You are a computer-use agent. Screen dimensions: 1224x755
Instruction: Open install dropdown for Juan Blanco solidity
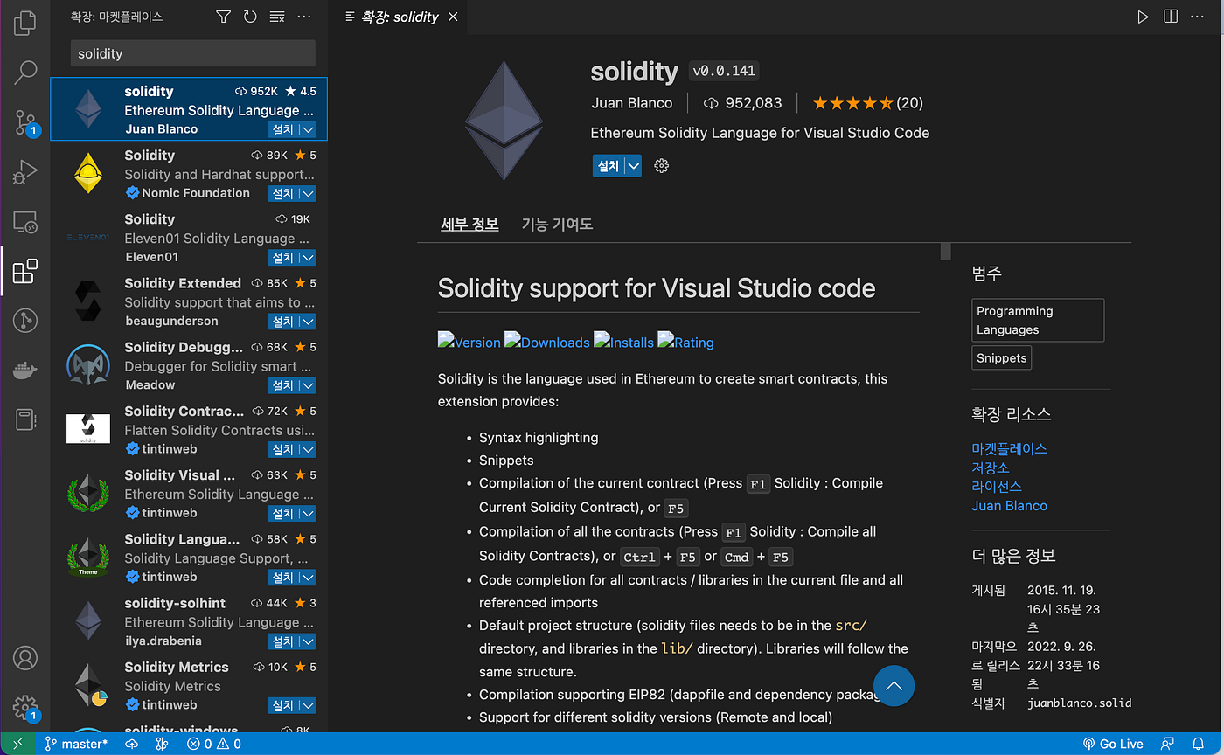point(308,129)
